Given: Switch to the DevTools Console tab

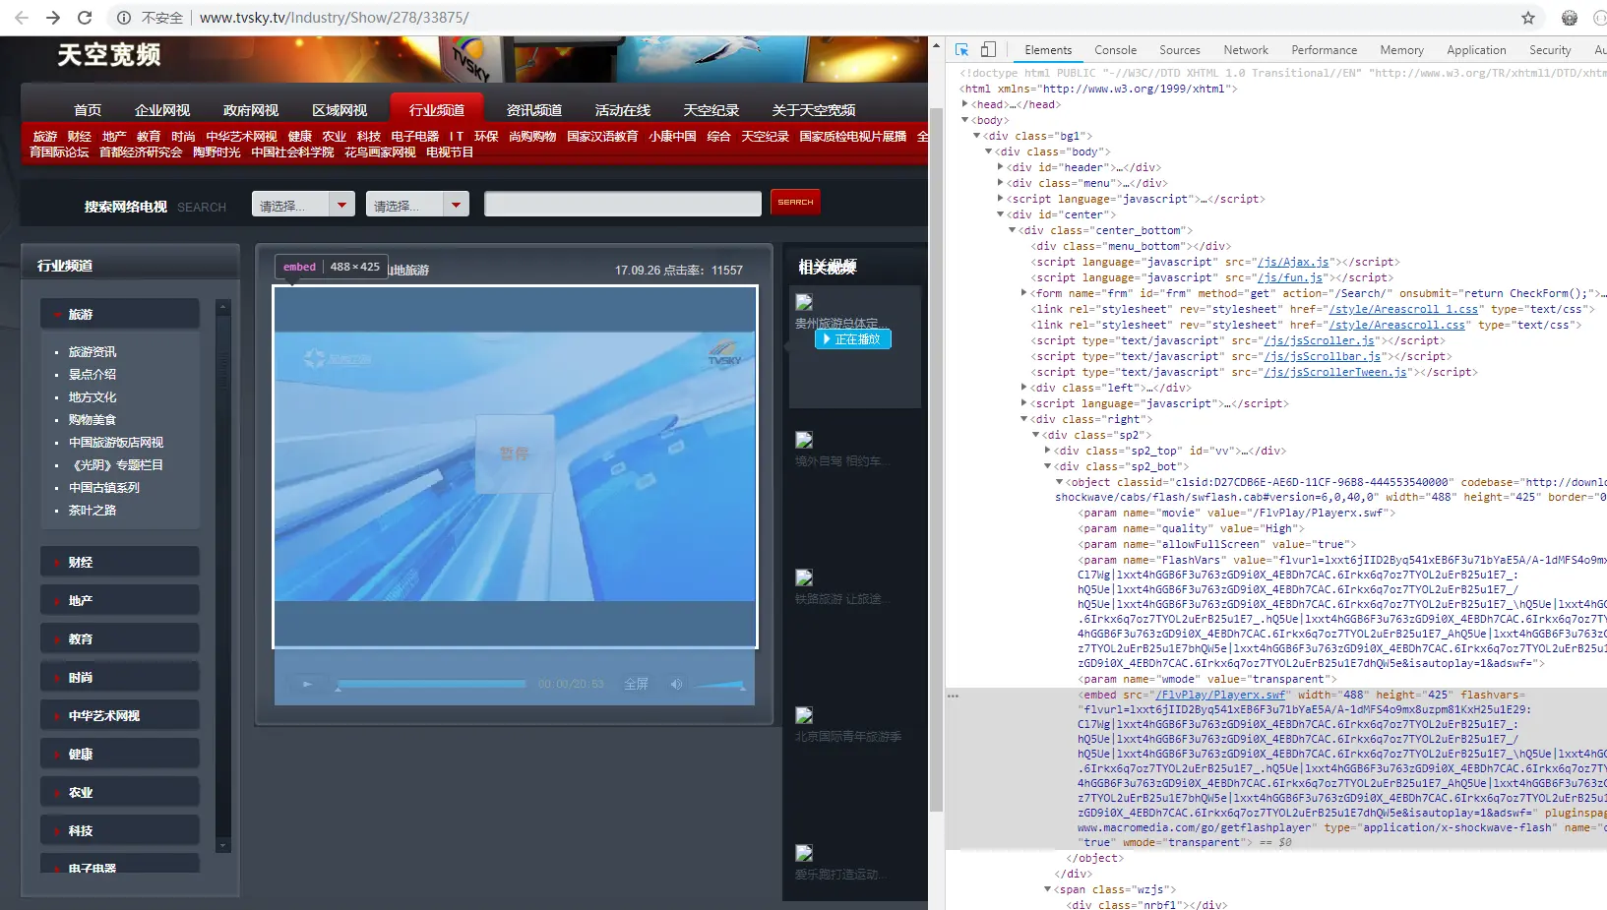Looking at the screenshot, I should 1115,50.
